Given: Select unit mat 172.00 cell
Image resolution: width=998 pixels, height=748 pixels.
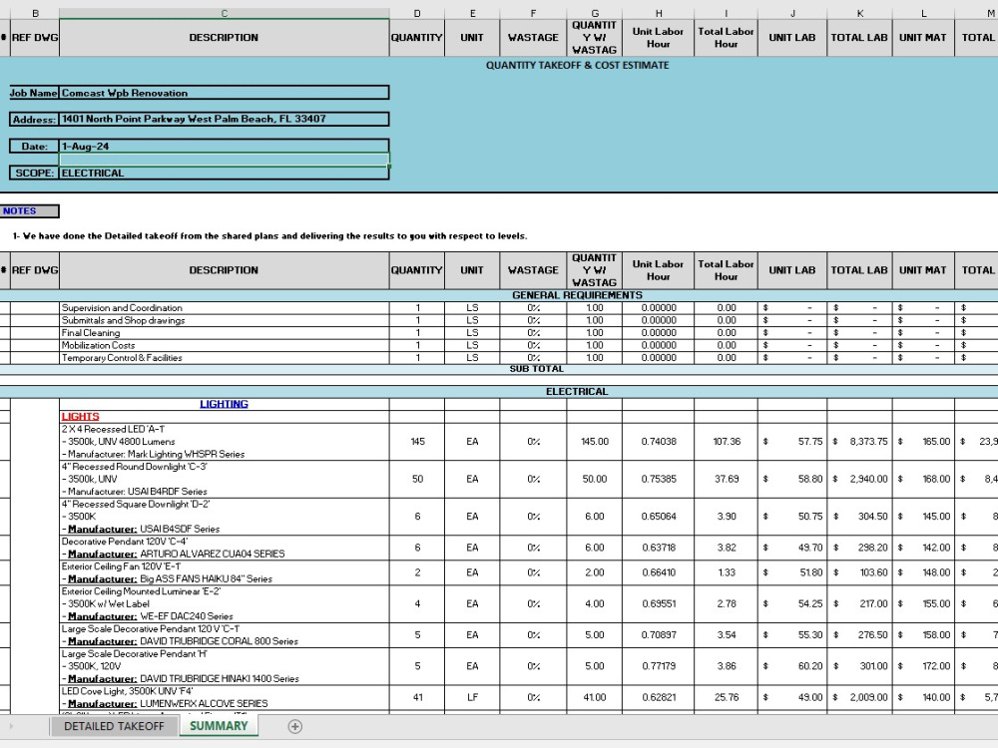Looking at the screenshot, I should click(x=923, y=666).
